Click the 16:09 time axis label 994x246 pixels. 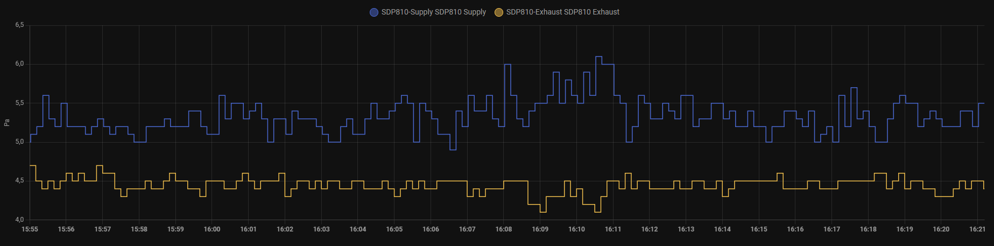click(540, 229)
